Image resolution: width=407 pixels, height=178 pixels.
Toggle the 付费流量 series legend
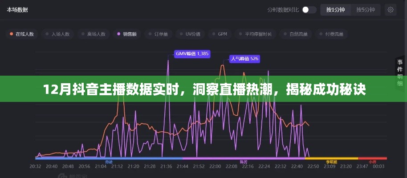(331, 34)
